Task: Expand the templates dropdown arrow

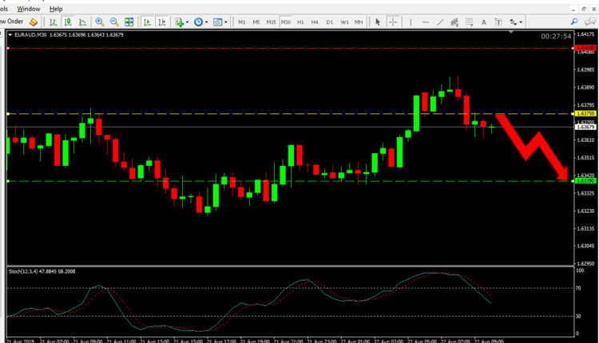Action: point(226,22)
